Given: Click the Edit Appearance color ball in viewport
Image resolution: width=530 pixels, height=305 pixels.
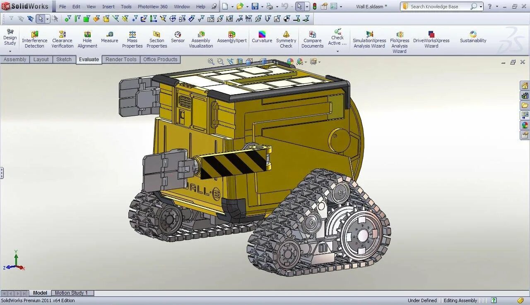Looking at the screenshot, I should click(x=290, y=62).
